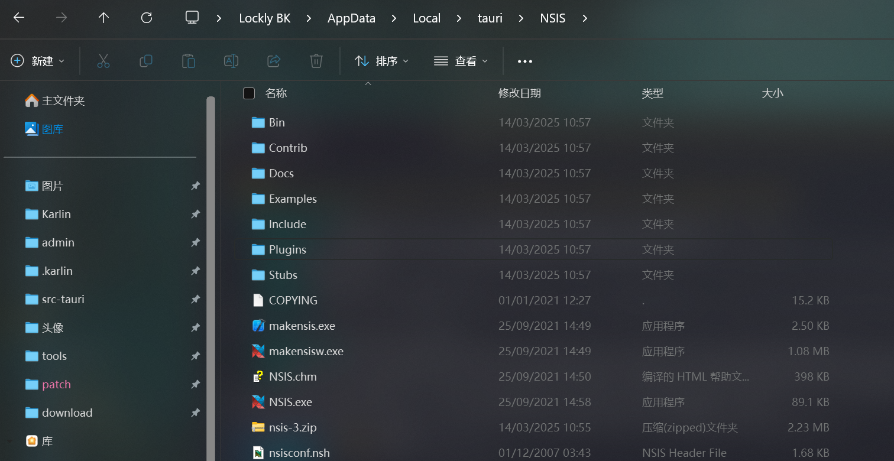This screenshot has width=894, height=461.
Task: Select 图库 in the sidebar
Action: [x=53, y=129]
